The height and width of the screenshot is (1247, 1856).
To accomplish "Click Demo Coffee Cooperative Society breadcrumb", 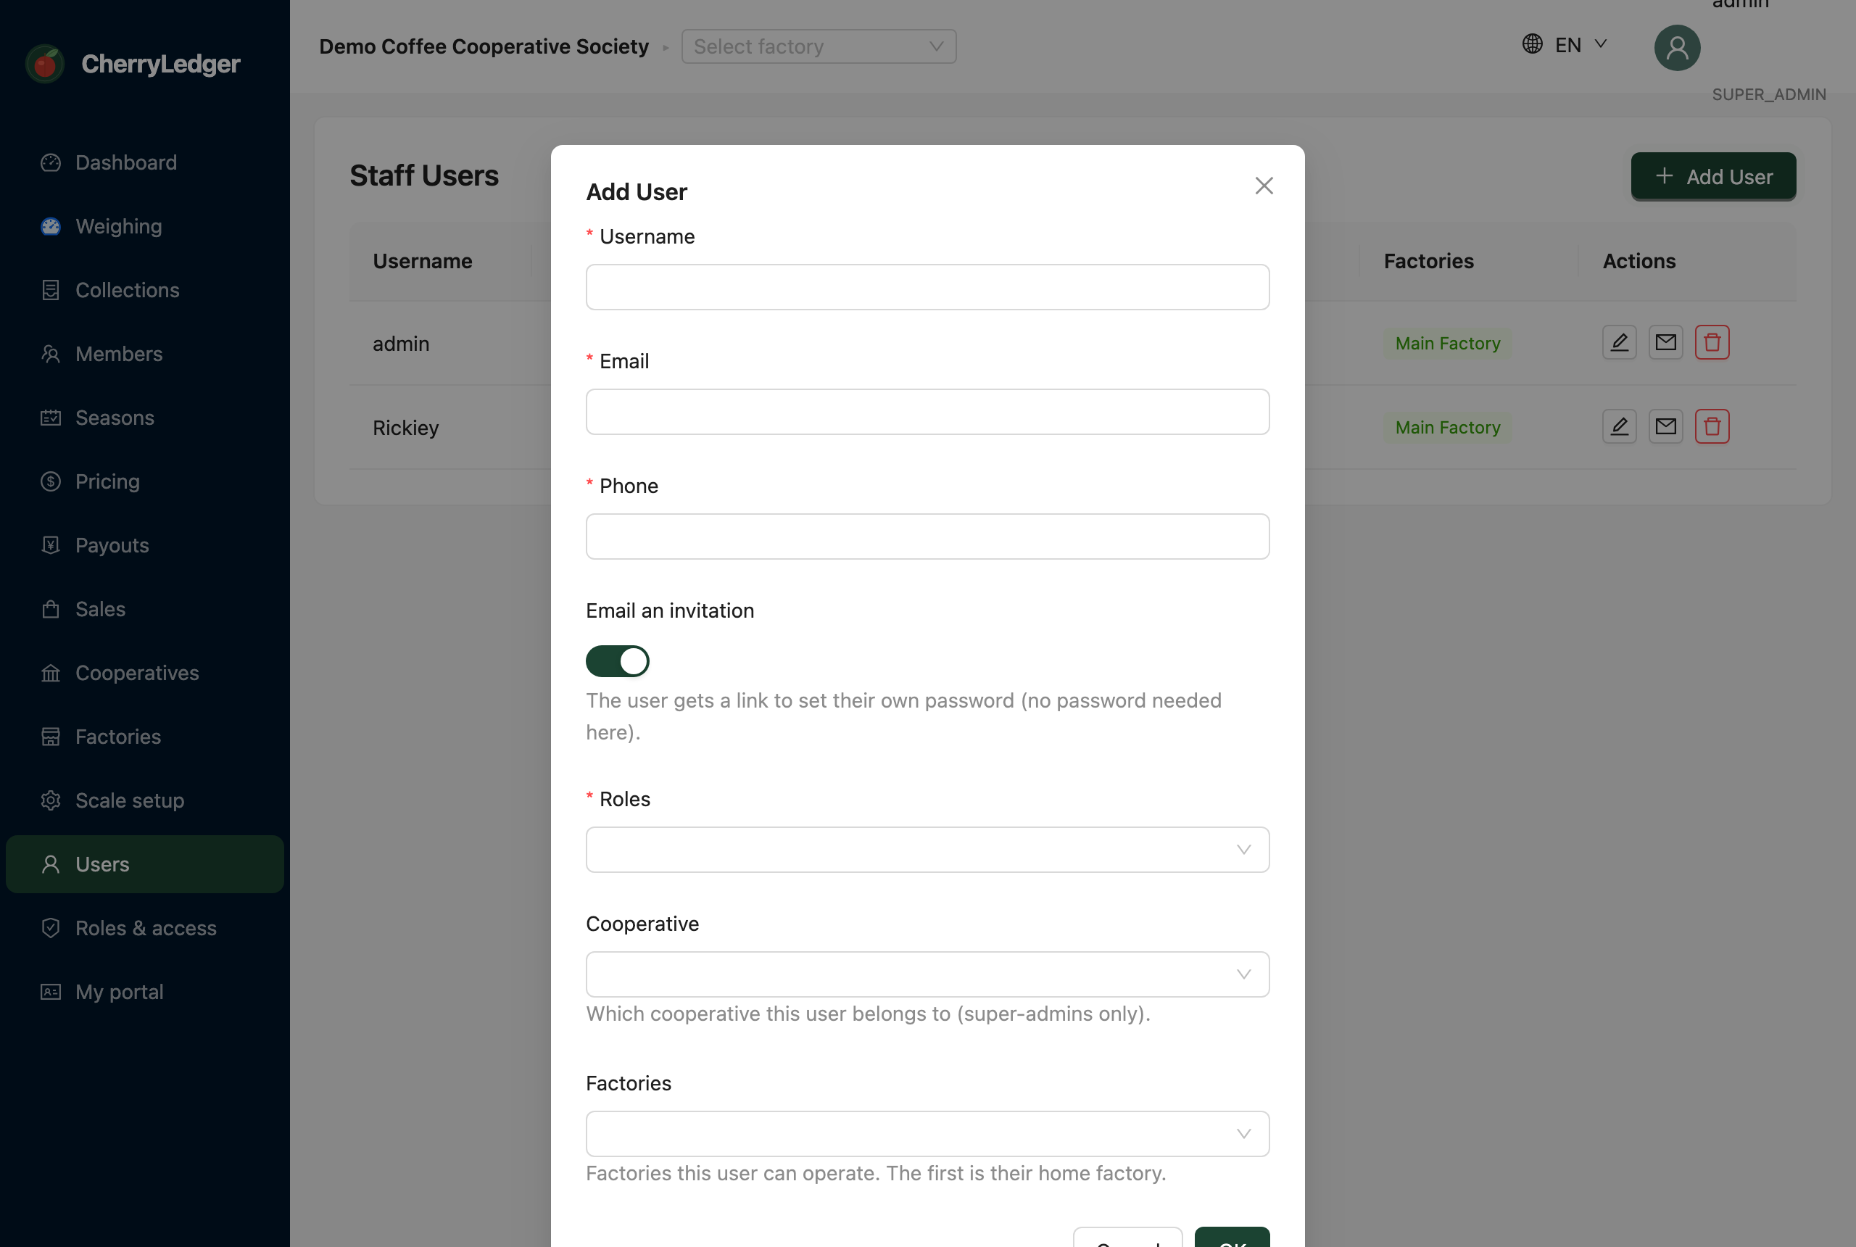I will pyautogui.click(x=484, y=46).
